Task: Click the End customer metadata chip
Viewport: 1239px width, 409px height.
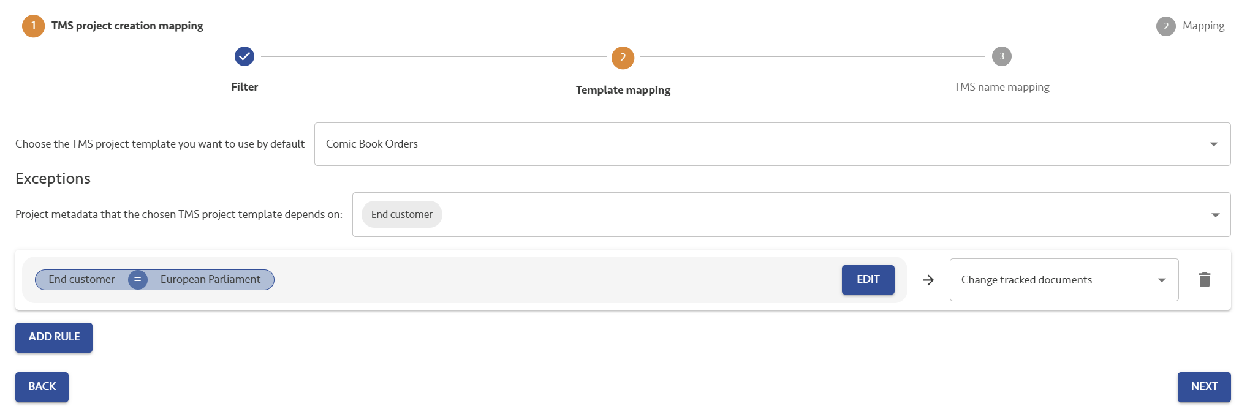Action: (401, 214)
